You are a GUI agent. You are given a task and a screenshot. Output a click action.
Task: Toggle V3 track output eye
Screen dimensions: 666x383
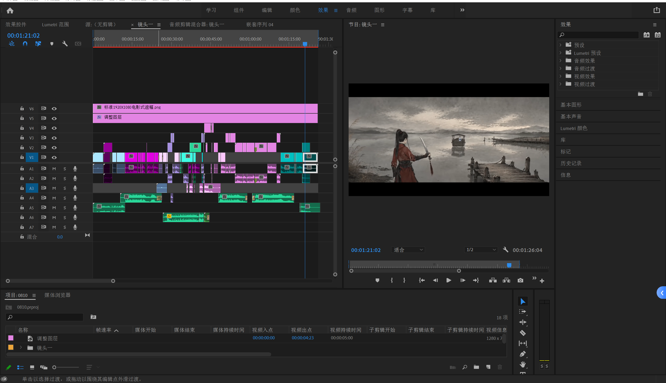pos(54,138)
